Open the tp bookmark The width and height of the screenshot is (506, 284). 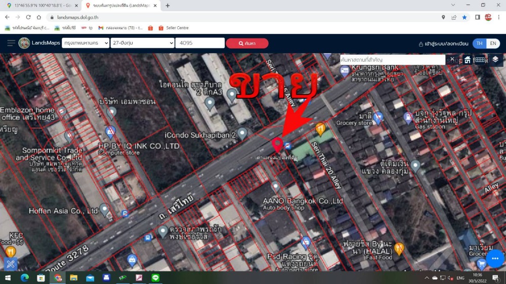[x=87, y=28]
